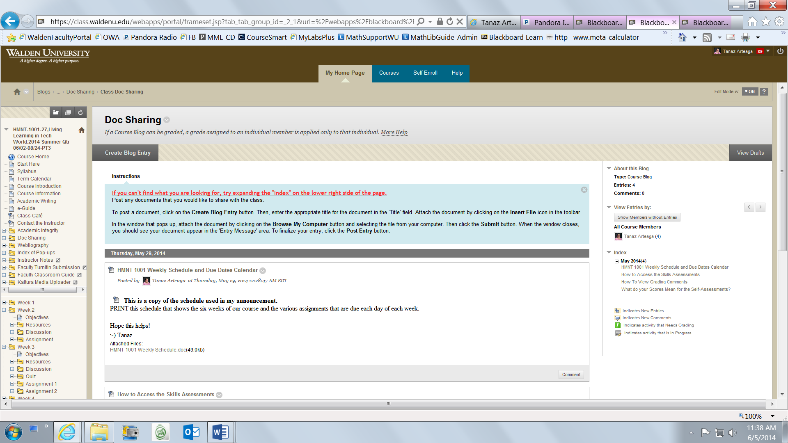Click the course home house icon
788x443 pixels.
(82, 130)
